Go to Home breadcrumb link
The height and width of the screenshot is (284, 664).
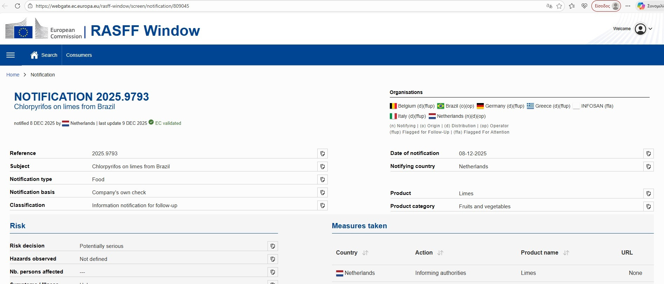coord(13,75)
